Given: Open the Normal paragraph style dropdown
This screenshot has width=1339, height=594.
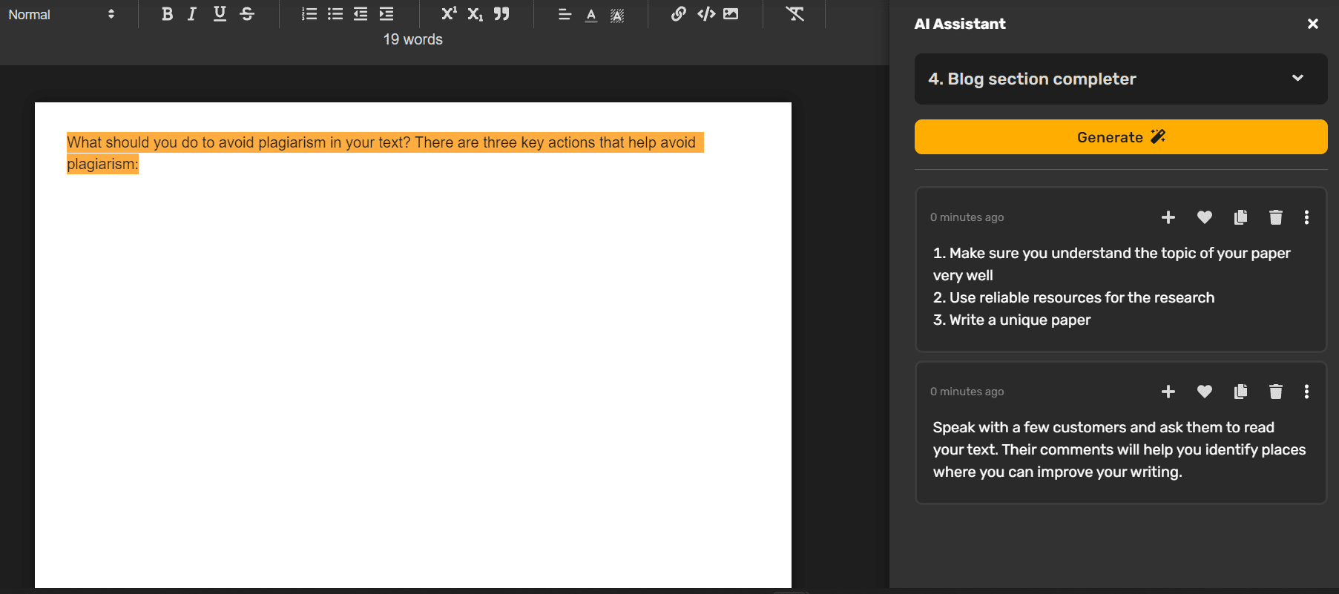Looking at the screenshot, I should [61, 14].
